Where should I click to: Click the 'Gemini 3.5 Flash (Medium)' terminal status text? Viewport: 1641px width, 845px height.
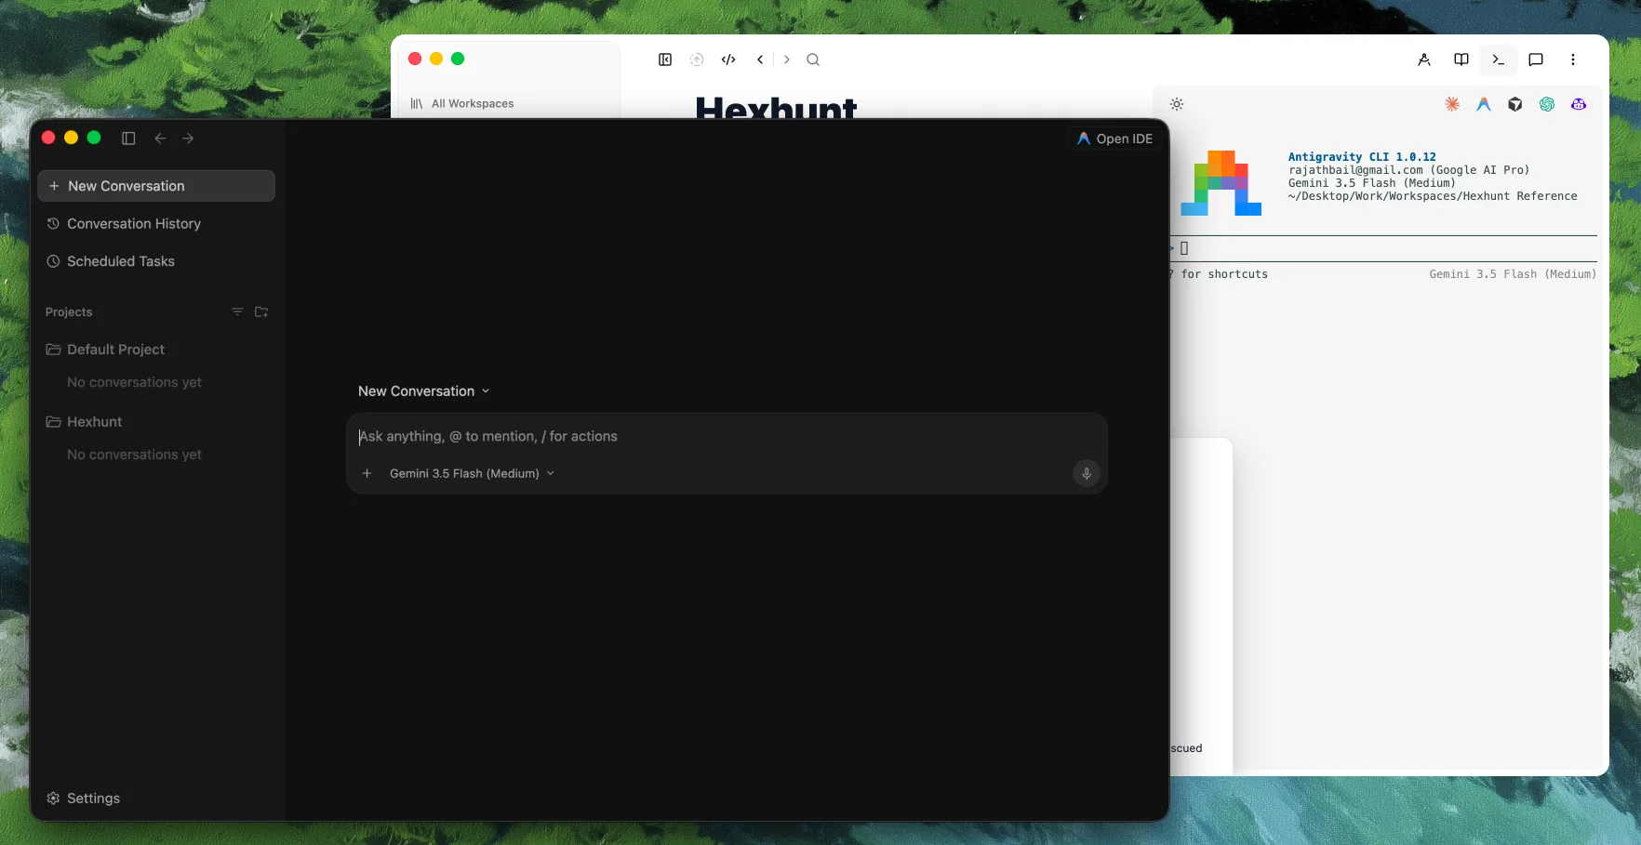pyautogui.click(x=1513, y=274)
